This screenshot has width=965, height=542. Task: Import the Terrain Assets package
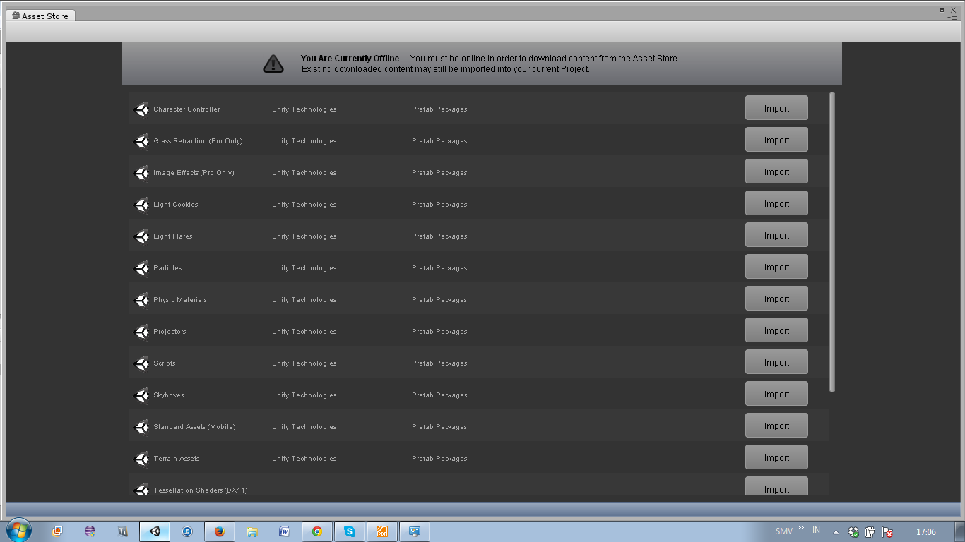(776, 458)
